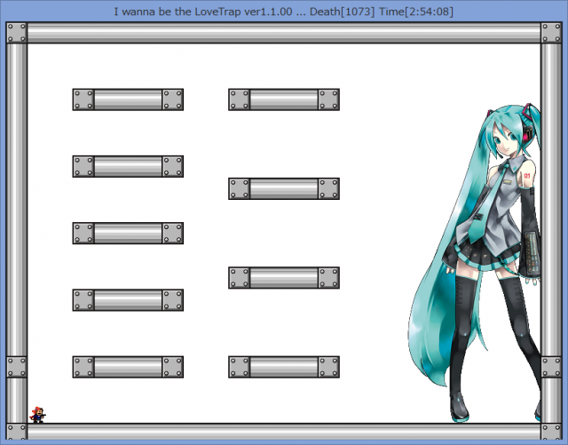Click the small player character sprite

pos(37,414)
